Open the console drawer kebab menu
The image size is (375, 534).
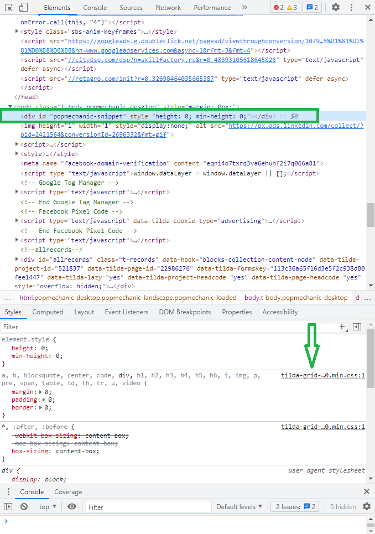(x=8, y=492)
